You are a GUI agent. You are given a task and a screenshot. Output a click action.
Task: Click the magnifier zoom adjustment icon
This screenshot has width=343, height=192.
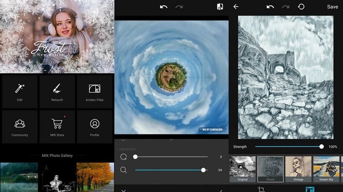pos(123,170)
